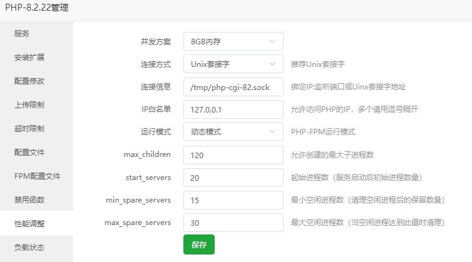Click the 并发方案 label
This screenshot has height=262, width=472.
(156, 41)
